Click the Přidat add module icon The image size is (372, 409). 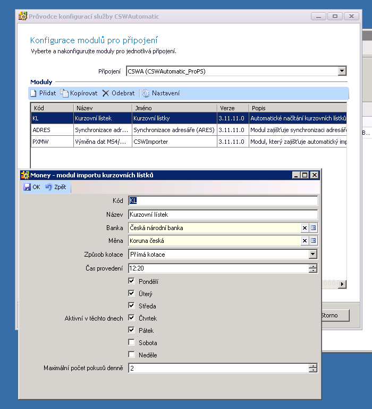click(x=33, y=93)
